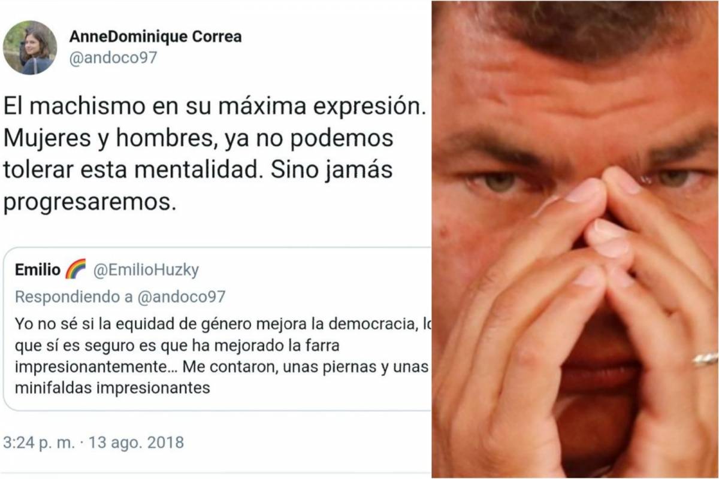Select the Emilio display name in quoted tweet

38,270
